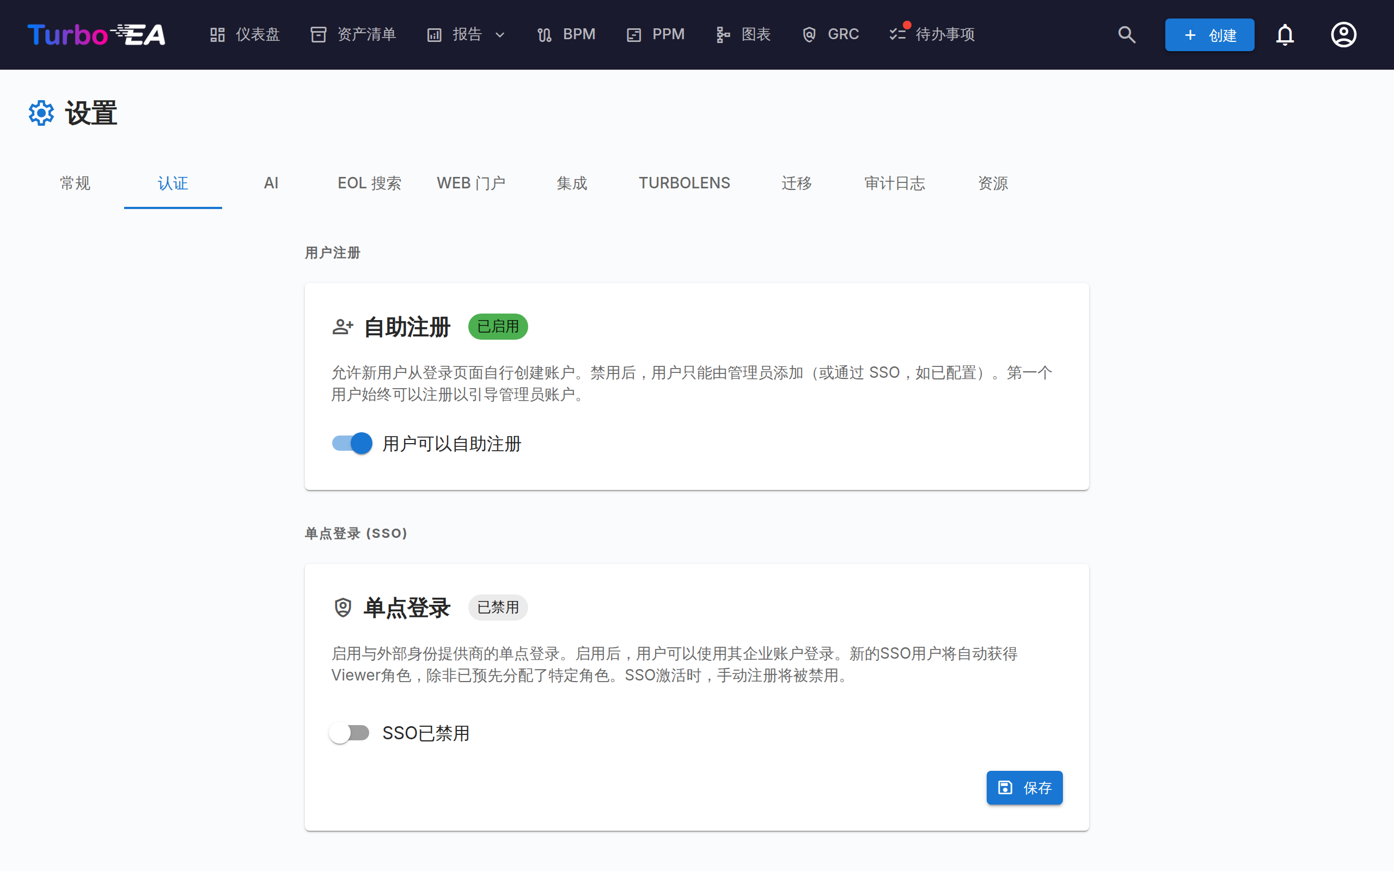1394x871 pixels.
Task: Click the 待办事项 checklist icon
Action: coord(897,34)
